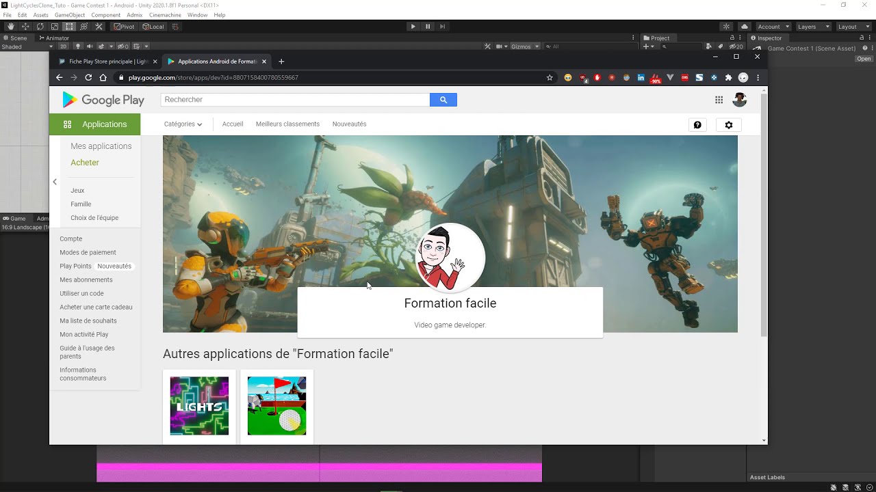Toggle 2D view in Scene panel
876x492 pixels.
[63, 46]
